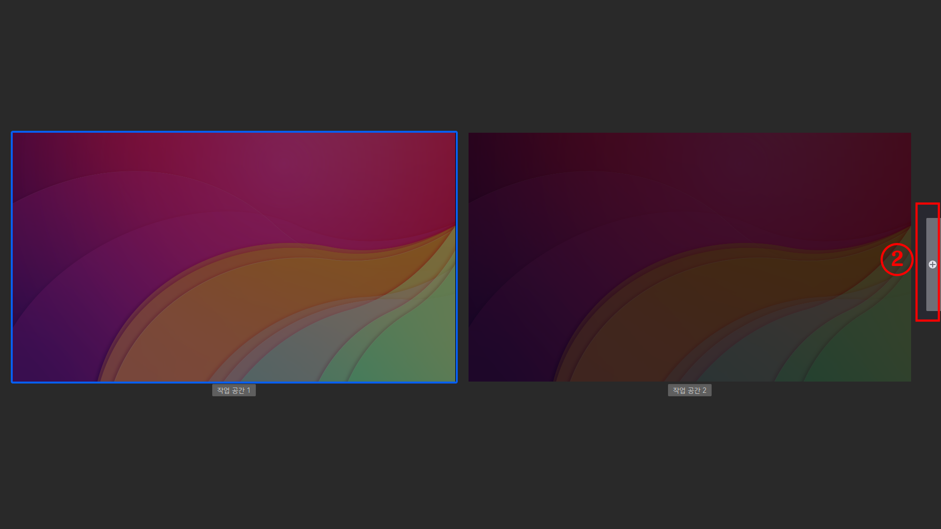941x529 pixels.
Task: Click the 작업 공간 2 label
Action: (690, 390)
